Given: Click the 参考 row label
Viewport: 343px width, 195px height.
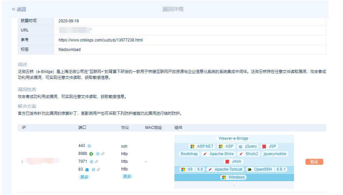Looking at the screenshot, I should (25, 40).
